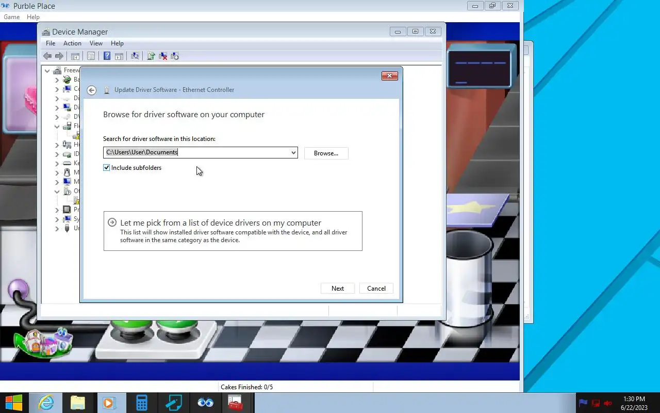
Task: Click the Action Center flag in system tray
Action: (583, 403)
